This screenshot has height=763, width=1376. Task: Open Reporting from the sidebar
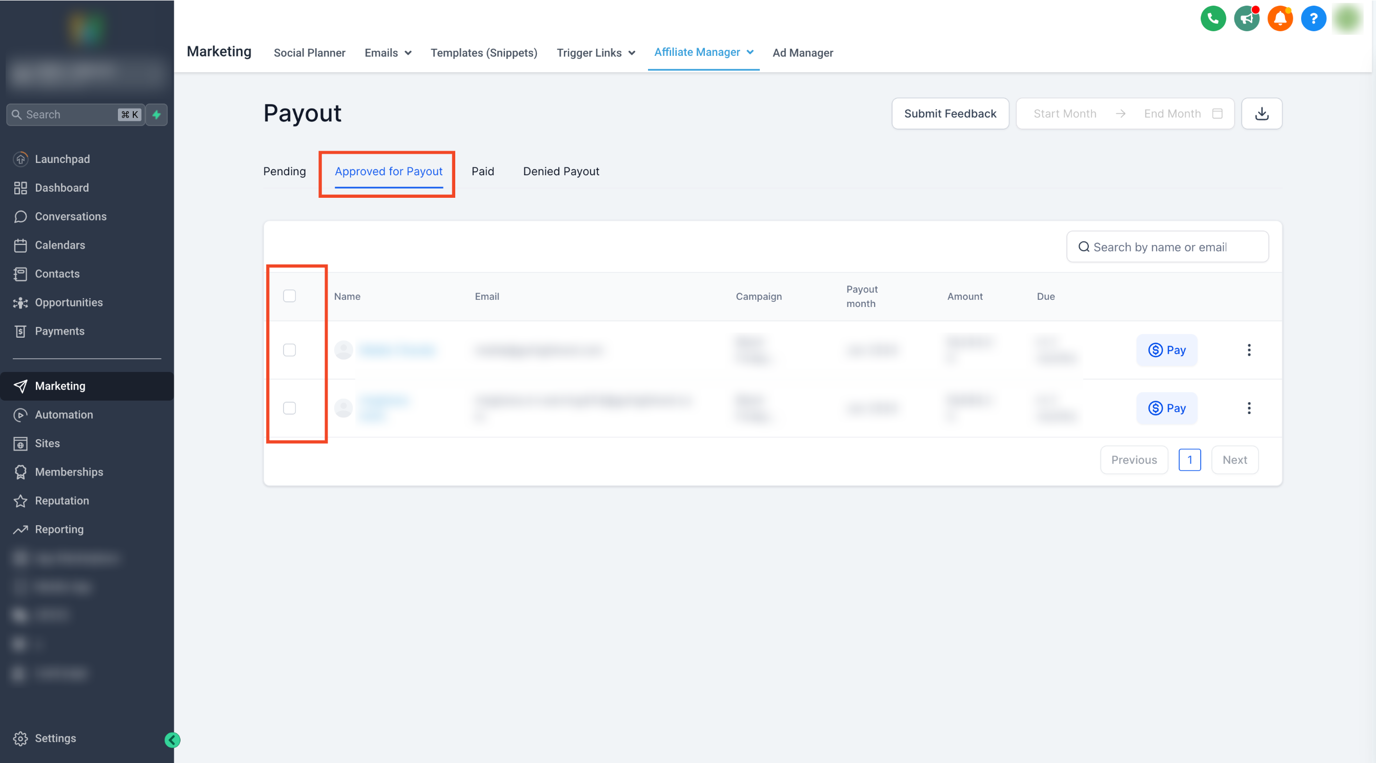59,529
